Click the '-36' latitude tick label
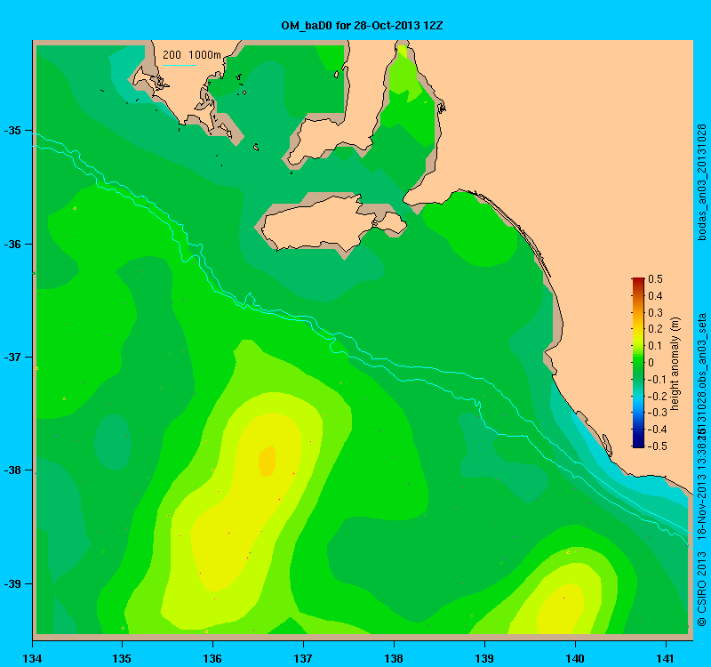Image resolution: width=711 pixels, height=667 pixels. pos(12,244)
